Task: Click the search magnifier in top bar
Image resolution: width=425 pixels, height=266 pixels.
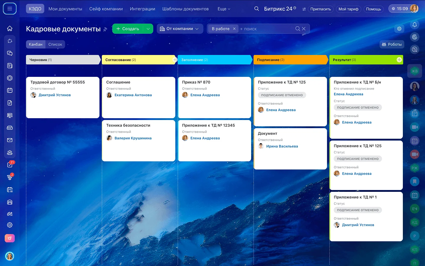Action: 257,9
